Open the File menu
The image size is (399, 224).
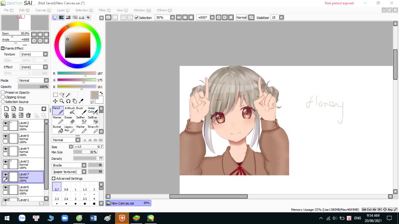(x=9, y=10)
